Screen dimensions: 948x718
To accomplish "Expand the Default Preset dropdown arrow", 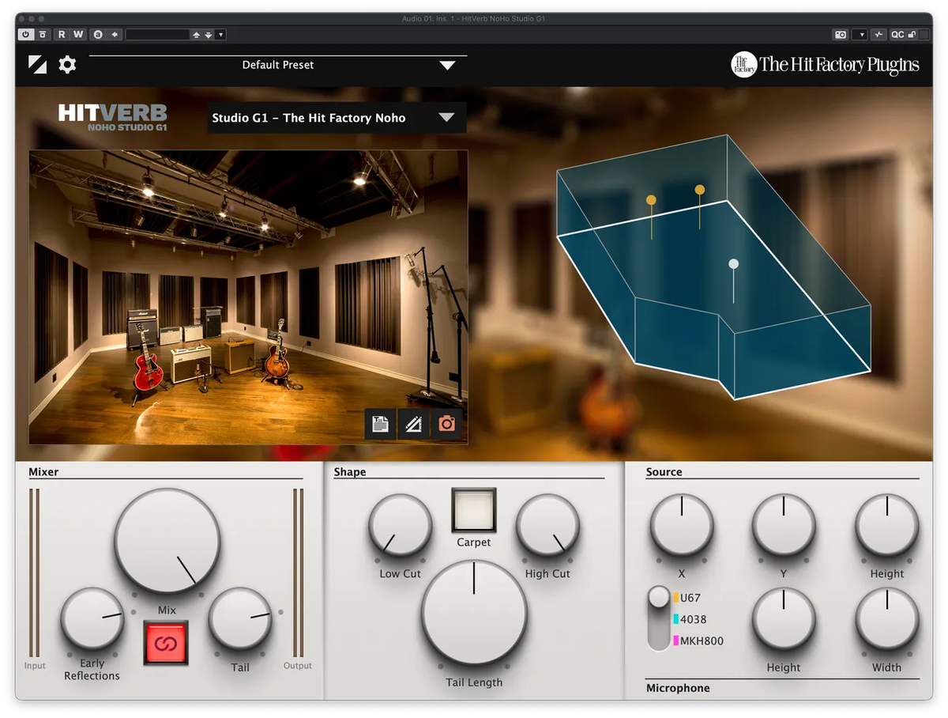I will 448,66.
